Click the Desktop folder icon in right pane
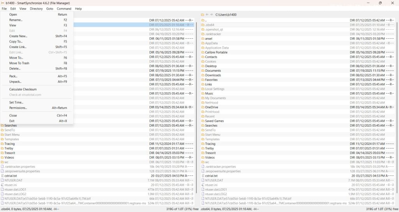The height and width of the screenshot is (212, 399). [203, 66]
